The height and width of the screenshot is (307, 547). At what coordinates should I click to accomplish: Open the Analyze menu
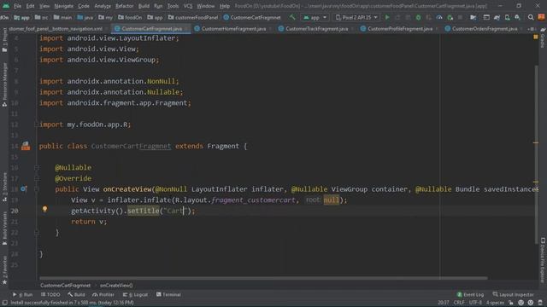(103, 6)
